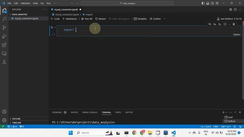Toggle the Primary Side Bar layout icon

(203, 3)
